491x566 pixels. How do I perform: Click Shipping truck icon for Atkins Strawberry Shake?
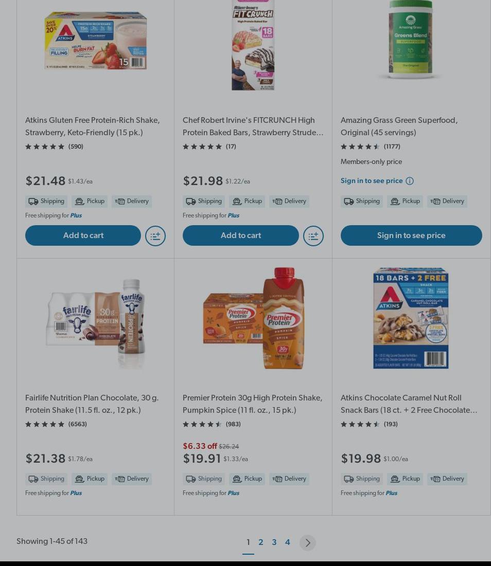[33, 202]
